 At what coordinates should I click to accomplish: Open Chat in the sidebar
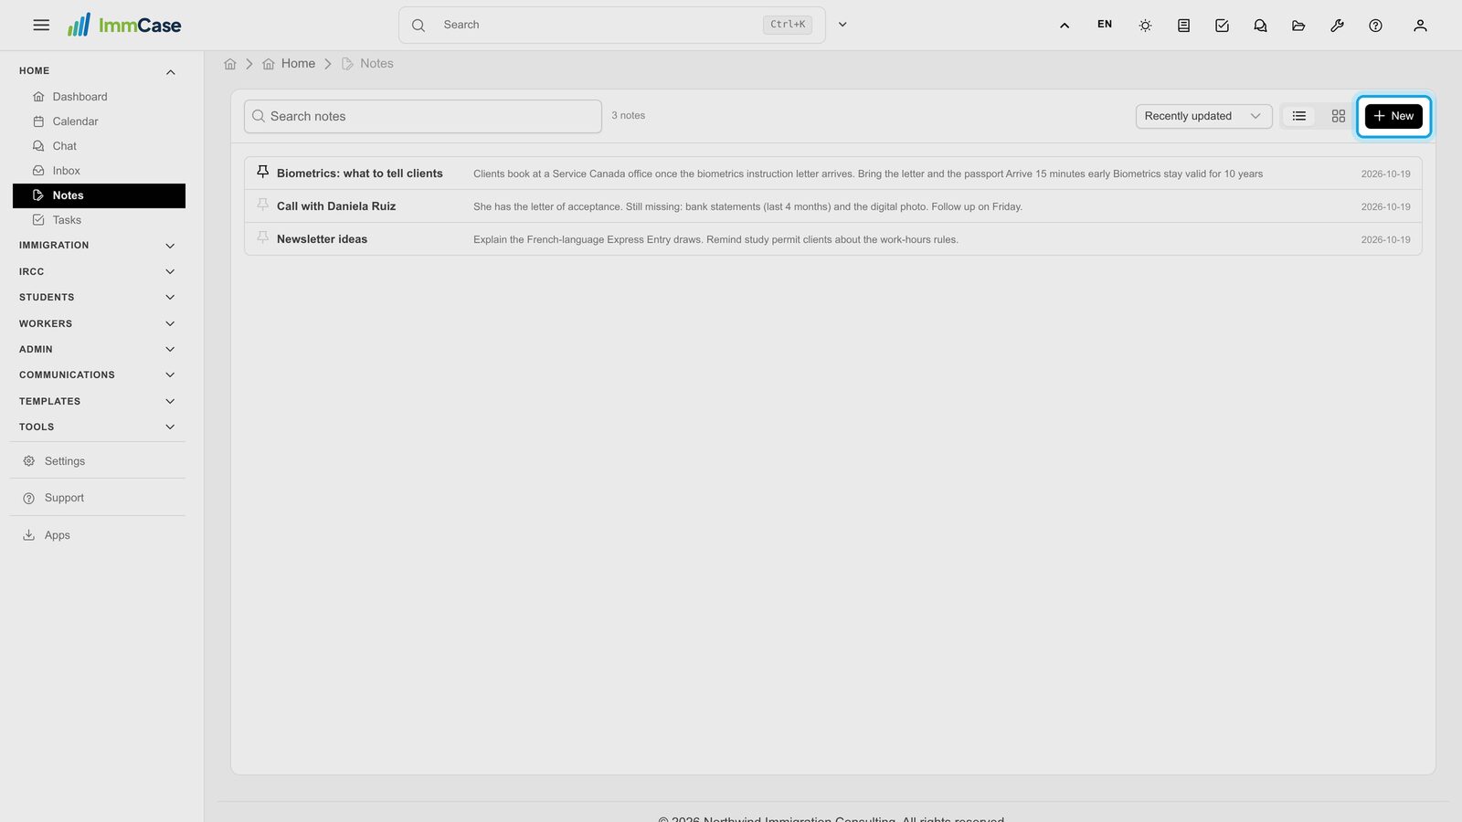click(x=99, y=146)
